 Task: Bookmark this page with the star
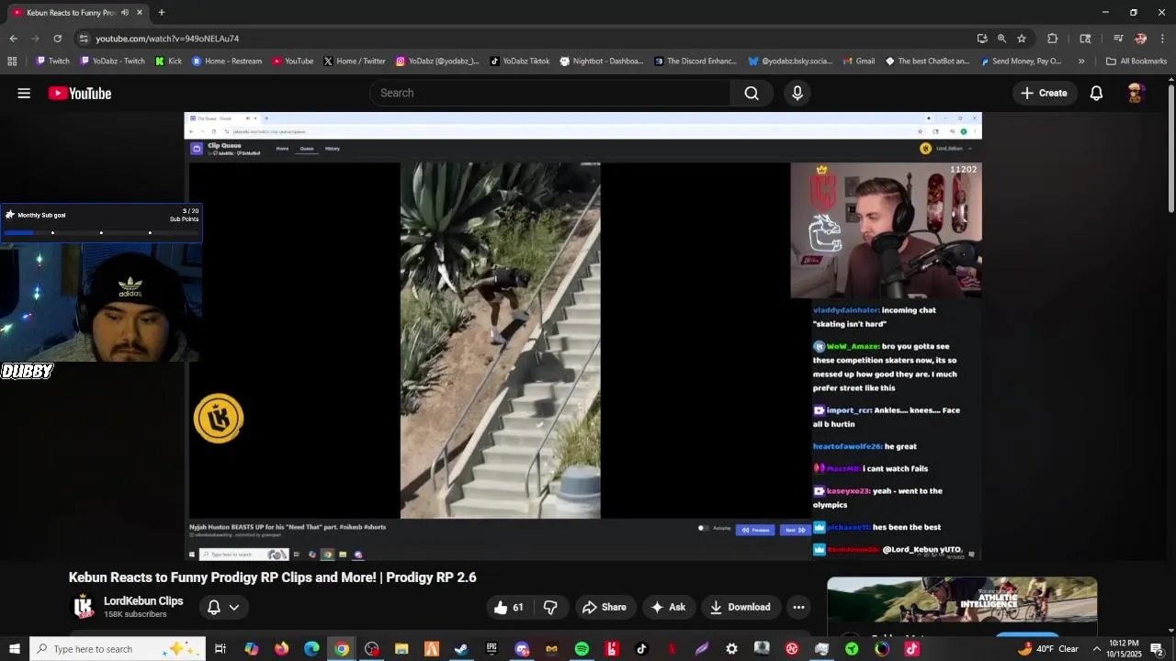(1021, 39)
